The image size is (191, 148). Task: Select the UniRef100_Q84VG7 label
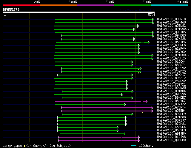pyautogui.click(x=171, y=101)
